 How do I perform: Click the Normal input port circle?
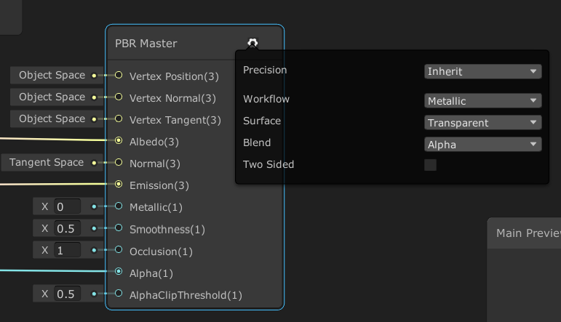coord(119,163)
